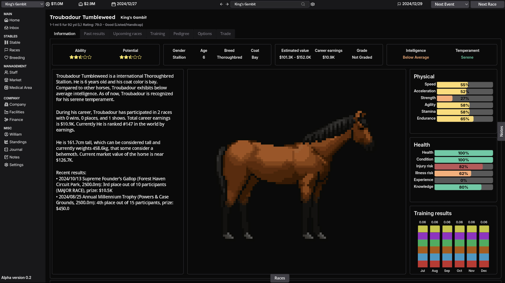The width and height of the screenshot is (505, 283).
Task: Click the magnifier search icon
Action: click(x=303, y=4)
